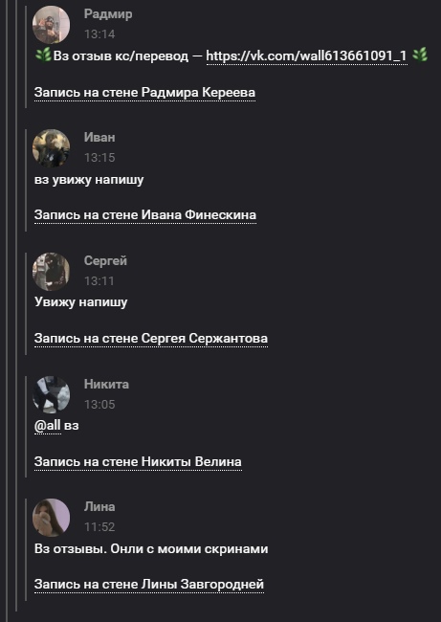
Task: Click the 11:52 message timestamp
Action: 99,527
